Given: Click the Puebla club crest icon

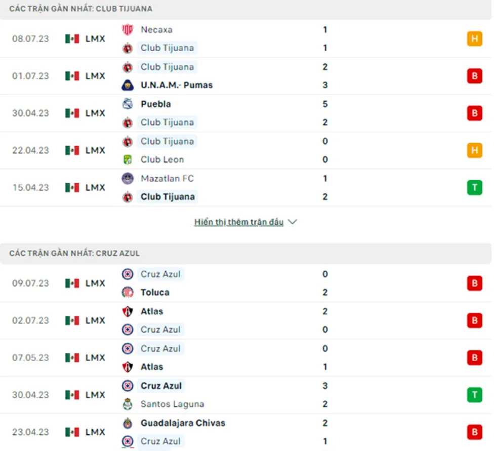Looking at the screenshot, I should pyautogui.click(x=128, y=104).
